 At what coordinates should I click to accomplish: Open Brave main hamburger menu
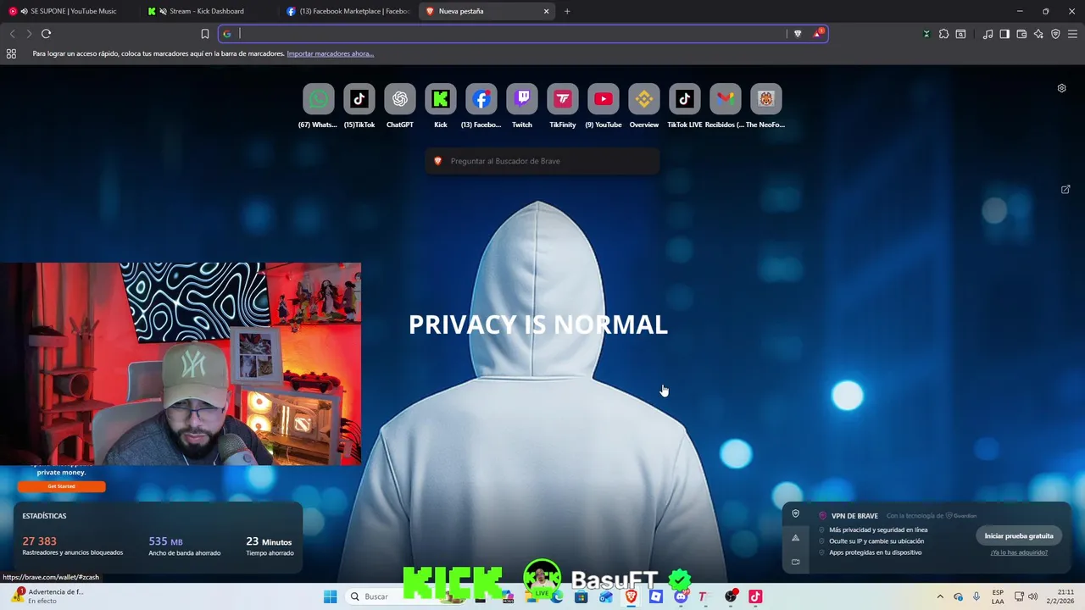click(1072, 34)
